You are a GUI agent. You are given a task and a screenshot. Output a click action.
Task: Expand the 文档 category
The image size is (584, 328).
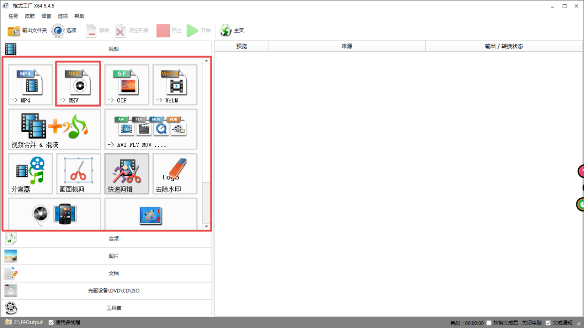coord(107,274)
